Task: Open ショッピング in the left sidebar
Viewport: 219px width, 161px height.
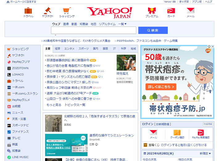Action: click(20, 49)
